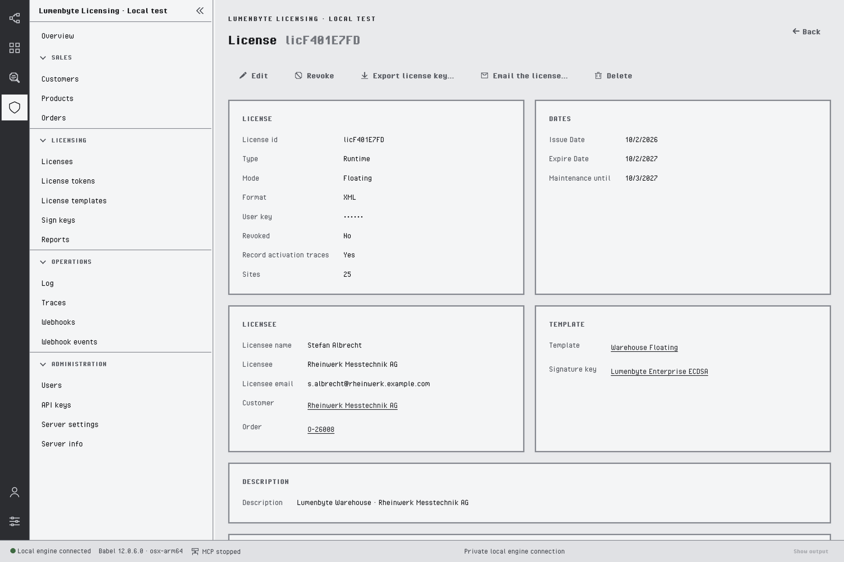
Task: Collapse sidebar with double-chevron icon
Action: [x=200, y=11]
